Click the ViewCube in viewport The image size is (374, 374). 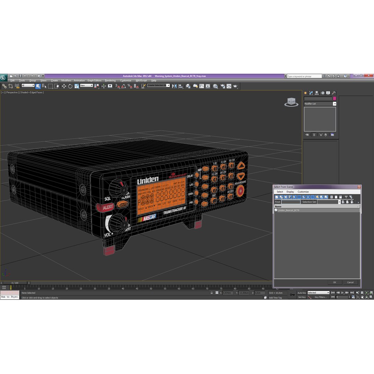tap(291, 102)
